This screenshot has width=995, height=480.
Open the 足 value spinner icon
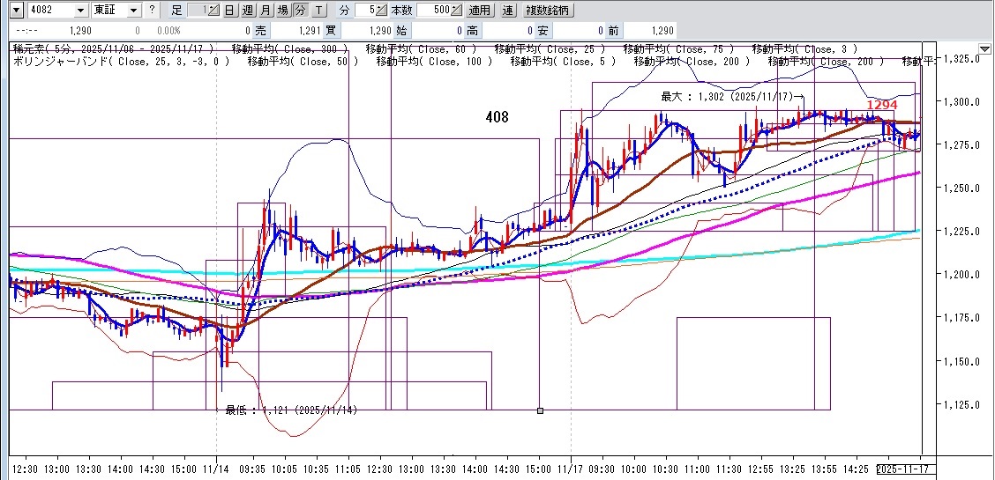213,11
